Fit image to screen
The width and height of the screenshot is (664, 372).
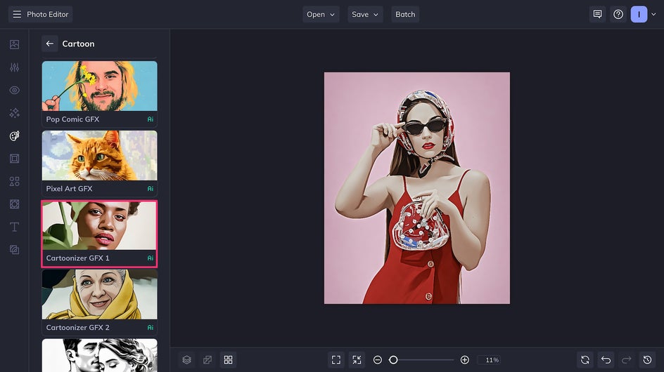(336, 360)
